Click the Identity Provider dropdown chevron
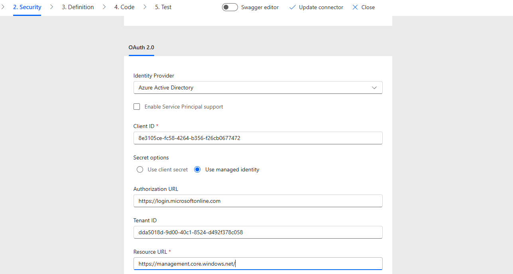The width and height of the screenshot is (513, 274). tap(374, 87)
